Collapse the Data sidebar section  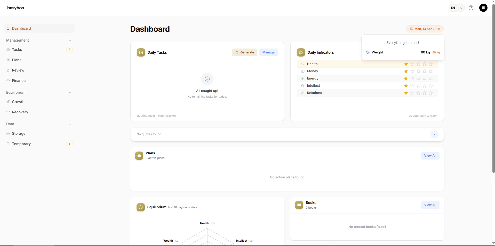tap(70, 124)
